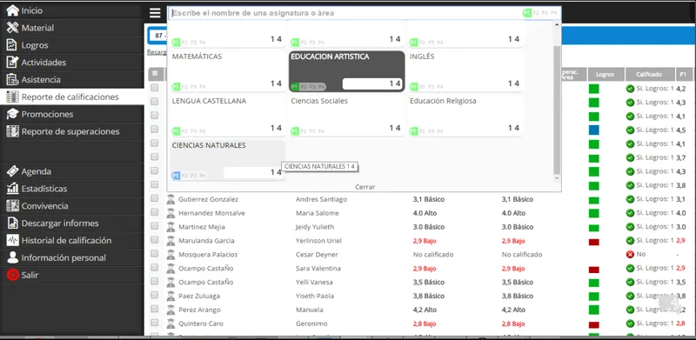This screenshot has width=696, height=340.
Task: Click the Actividades pencil icon
Action: 13,62
